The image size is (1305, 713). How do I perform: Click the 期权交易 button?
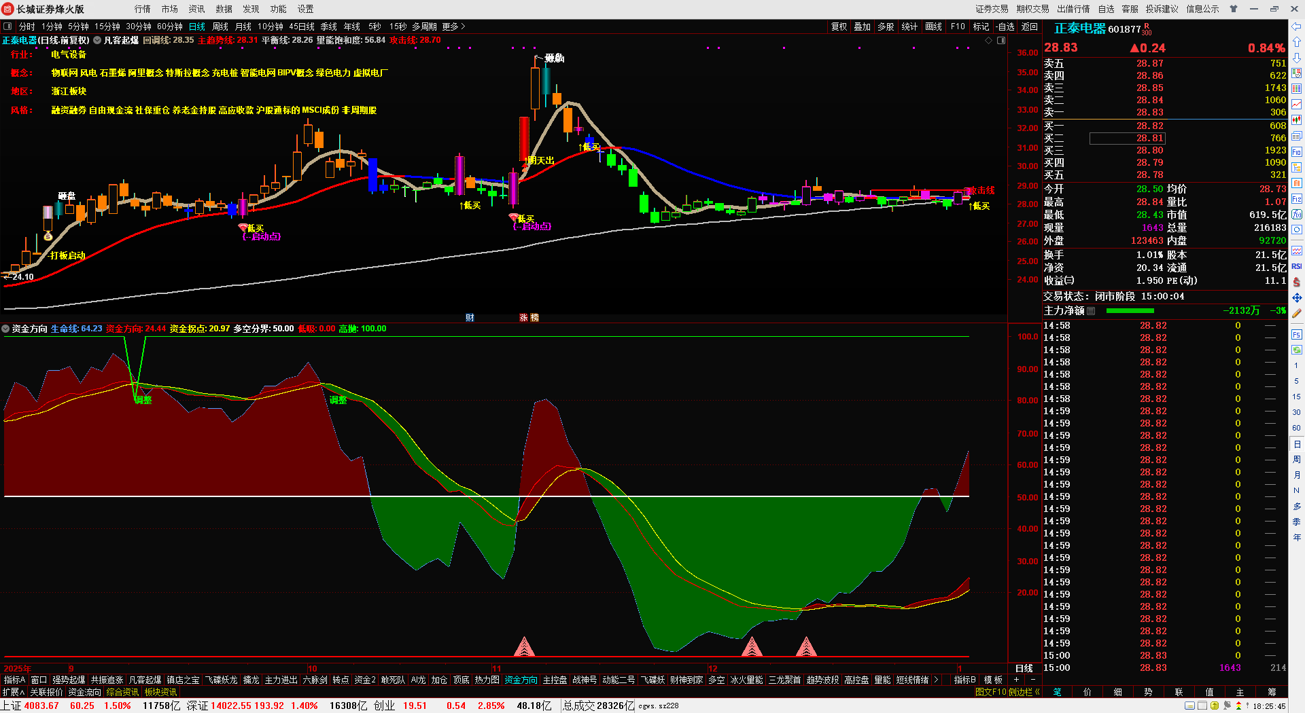click(x=1033, y=9)
